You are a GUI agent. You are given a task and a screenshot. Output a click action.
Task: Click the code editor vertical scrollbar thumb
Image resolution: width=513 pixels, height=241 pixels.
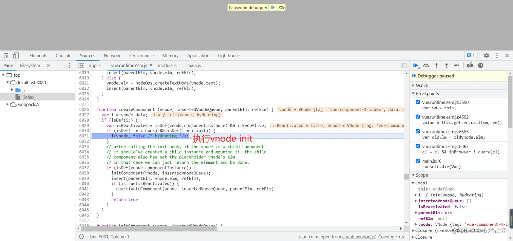coord(406,177)
